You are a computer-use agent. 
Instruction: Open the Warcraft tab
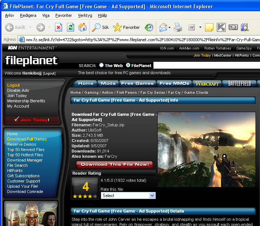pos(207,84)
